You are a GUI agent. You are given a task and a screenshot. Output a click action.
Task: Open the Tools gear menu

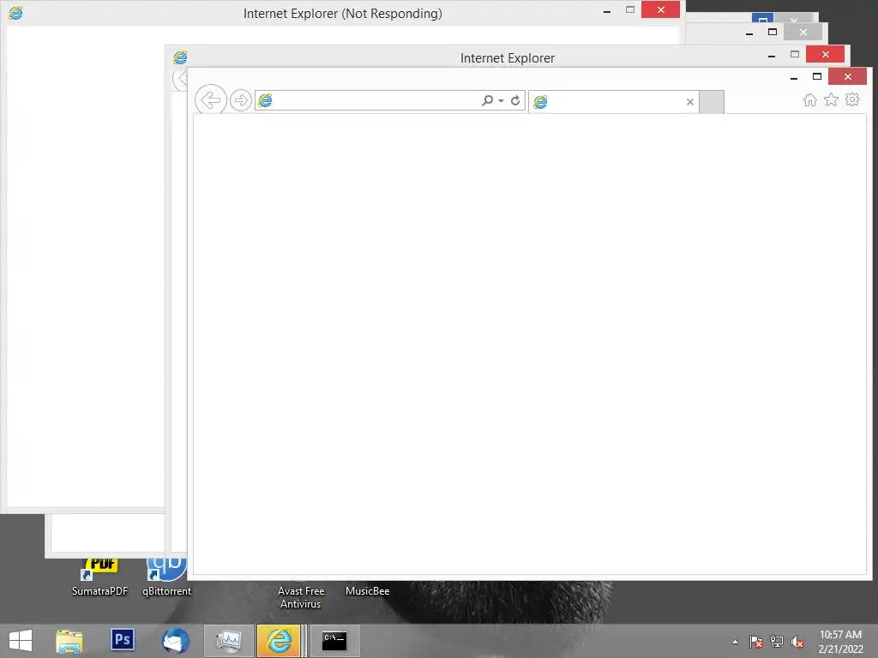click(x=852, y=100)
